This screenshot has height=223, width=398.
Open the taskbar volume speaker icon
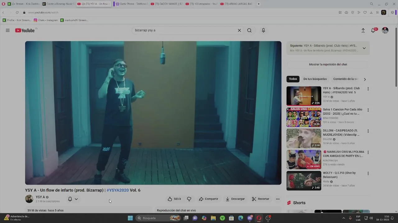[371, 218]
